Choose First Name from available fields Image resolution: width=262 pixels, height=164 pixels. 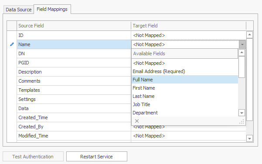(185, 88)
